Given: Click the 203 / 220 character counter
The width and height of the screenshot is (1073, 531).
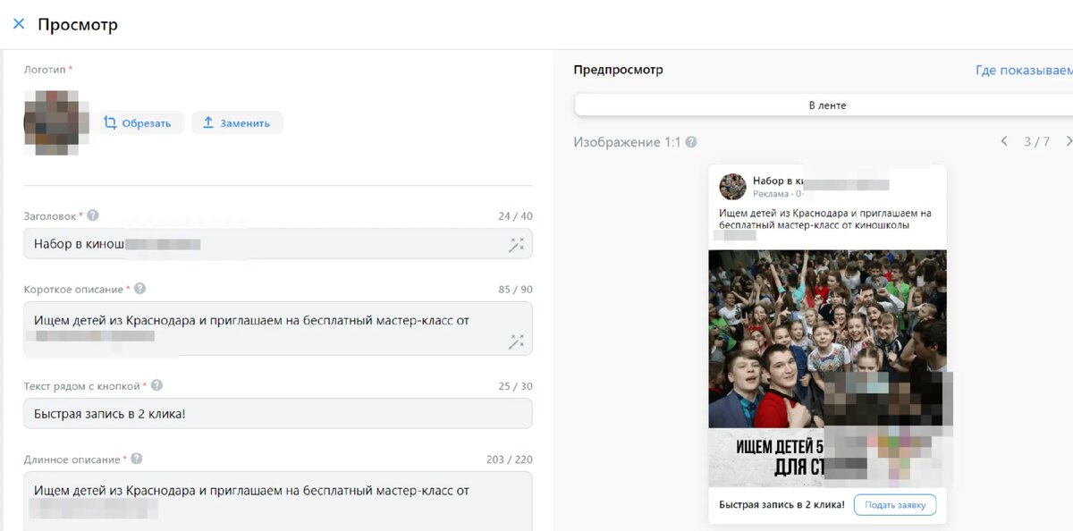Looking at the screenshot, I should (509, 459).
